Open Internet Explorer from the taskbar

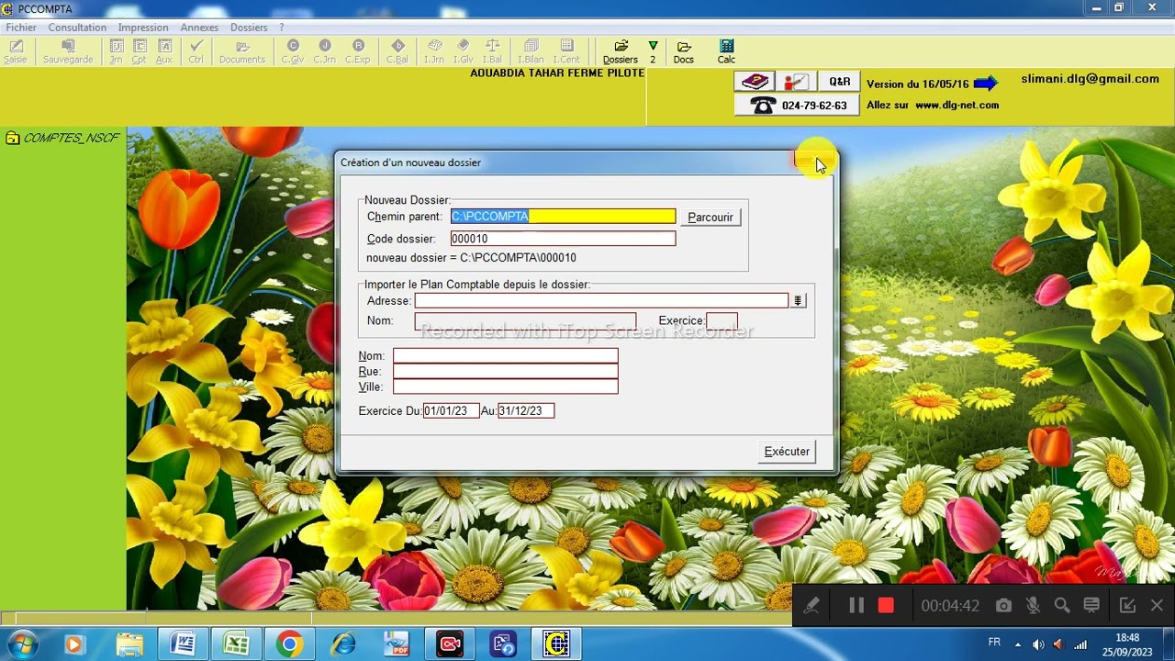pyautogui.click(x=343, y=644)
